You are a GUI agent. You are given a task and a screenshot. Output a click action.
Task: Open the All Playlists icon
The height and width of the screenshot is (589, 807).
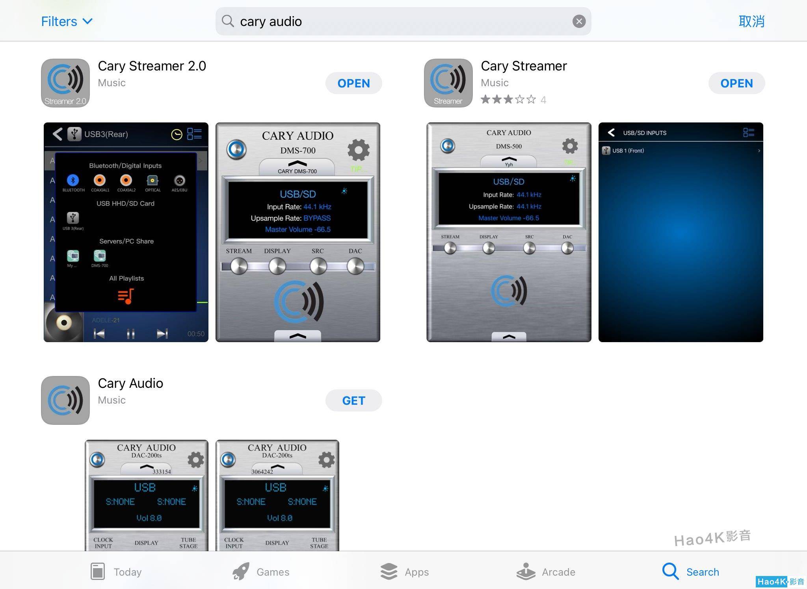(x=126, y=296)
